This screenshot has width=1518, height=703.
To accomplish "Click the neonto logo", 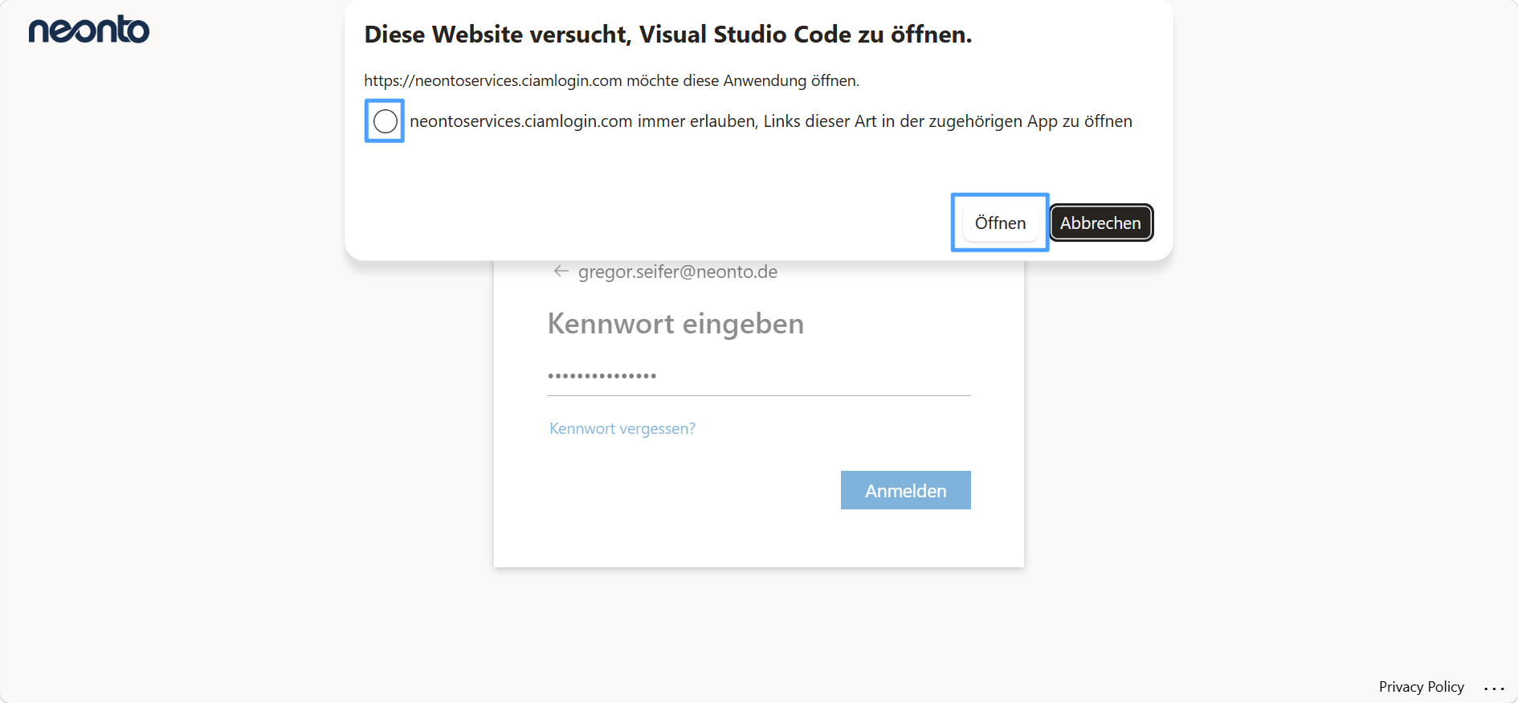I will click(89, 29).
